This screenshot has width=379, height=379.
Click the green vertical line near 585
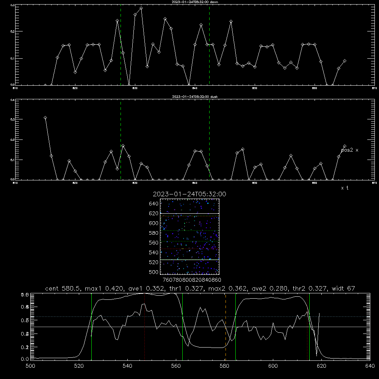pyautogui.click(x=235, y=327)
